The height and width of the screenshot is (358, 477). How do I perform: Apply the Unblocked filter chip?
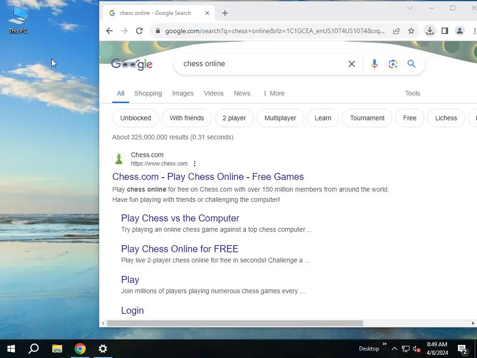(x=136, y=118)
